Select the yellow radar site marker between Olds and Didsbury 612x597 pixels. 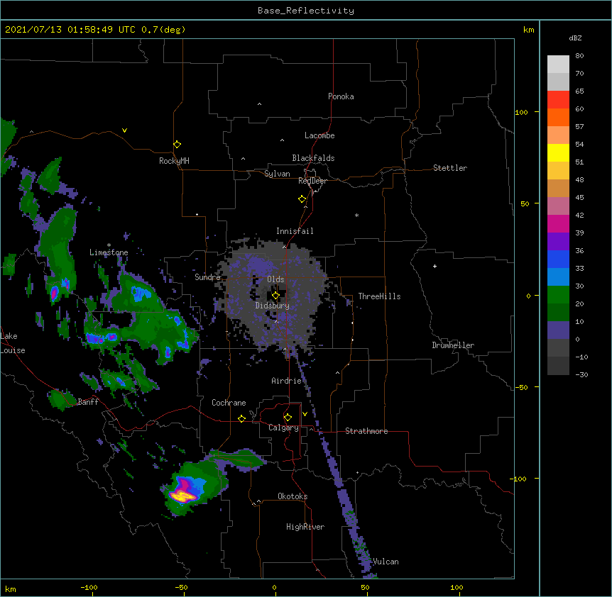[275, 296]
